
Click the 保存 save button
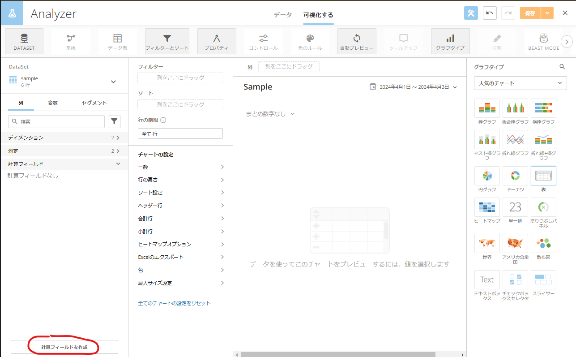(530, 13)
